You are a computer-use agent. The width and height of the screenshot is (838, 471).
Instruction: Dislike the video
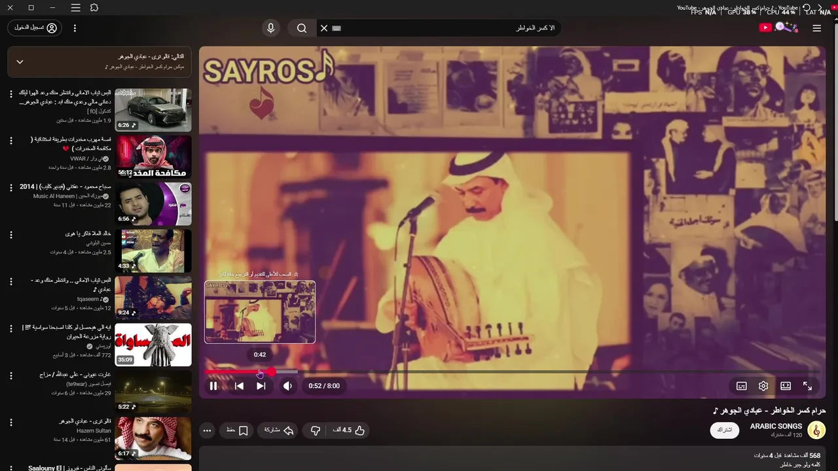coord(316,430)
